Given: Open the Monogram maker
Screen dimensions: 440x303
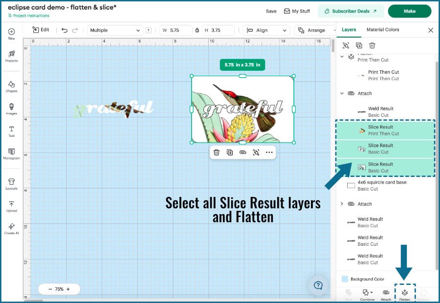Looking at the screenshot, I should (x=11, y=154).
